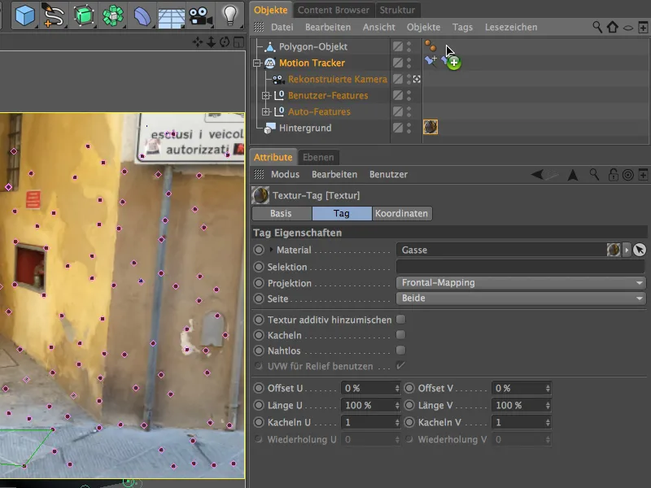Screen dimensions: 651x488
Task: Select the Cube primitive tool
Action: pos(24,15)
